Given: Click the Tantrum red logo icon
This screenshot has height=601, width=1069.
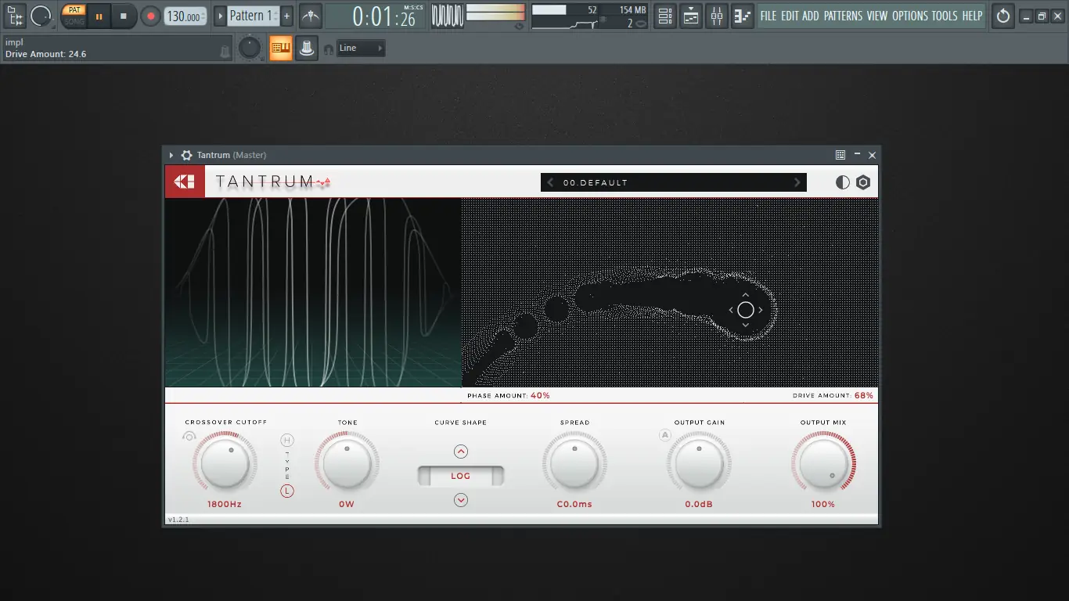Looking at the screenshot, I should (185, 182).
